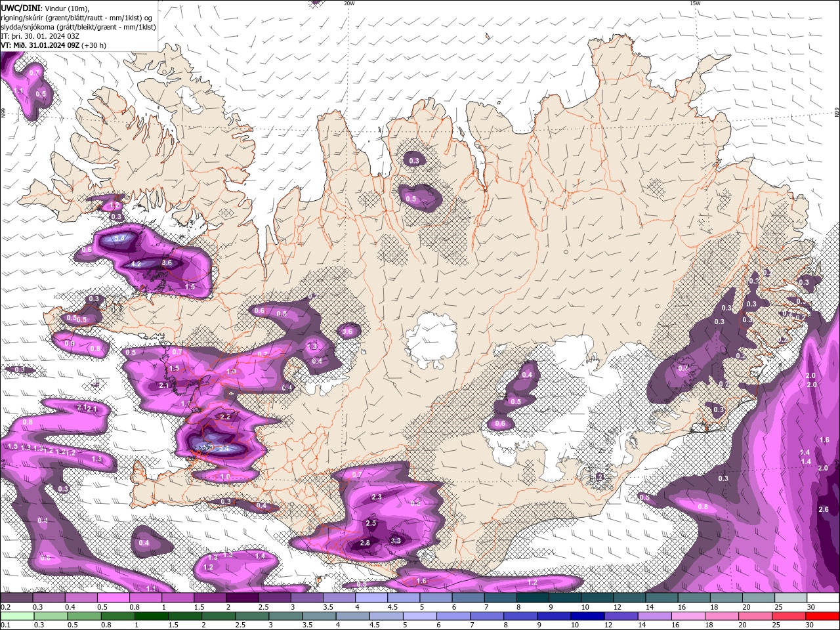
Task: Click the 3.3 precipitation value on the map
Action: point(396,541)
